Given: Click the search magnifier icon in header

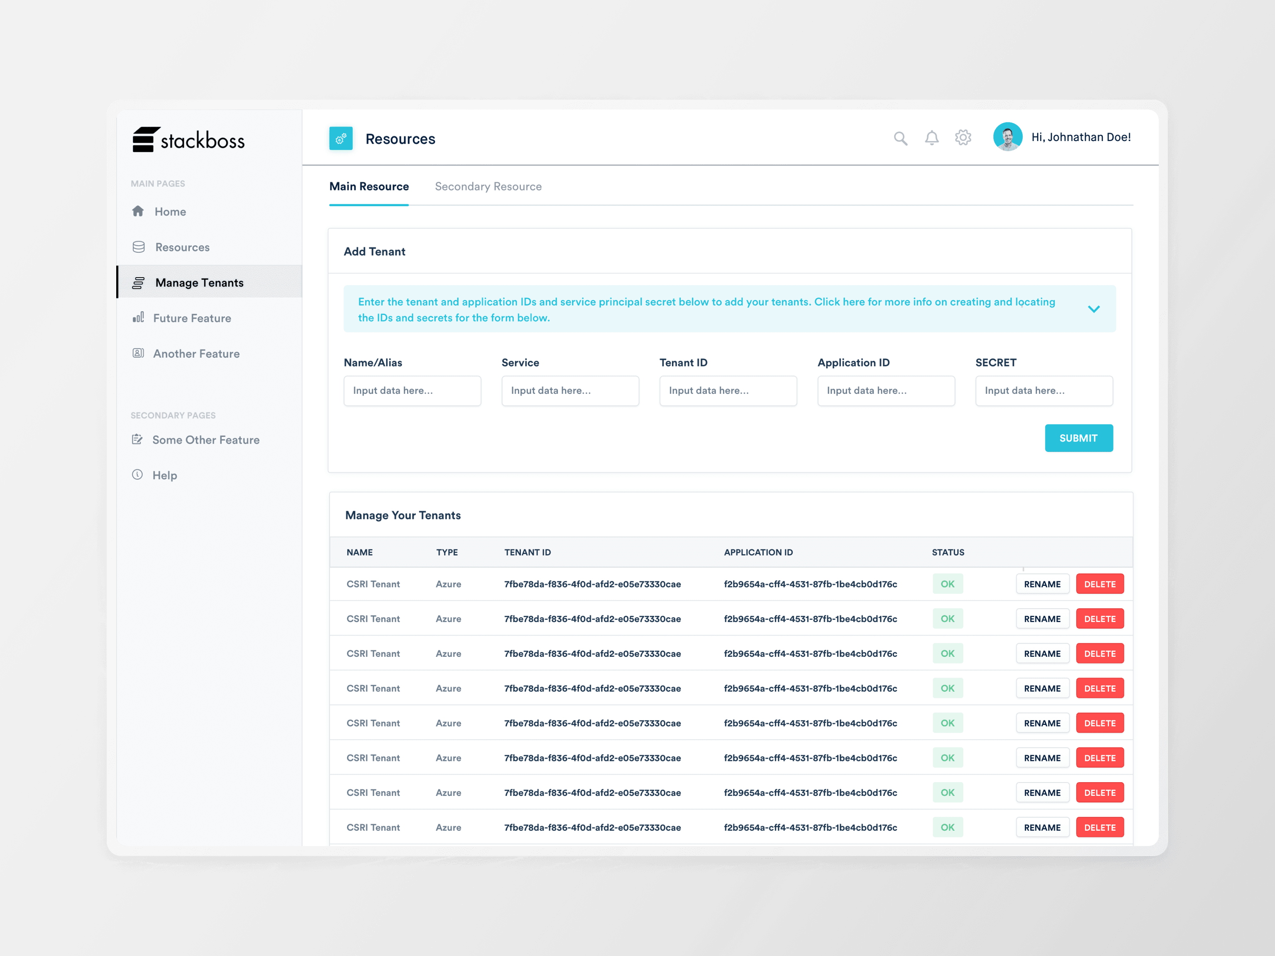Looking at the screenshot, I should (900, 138).
